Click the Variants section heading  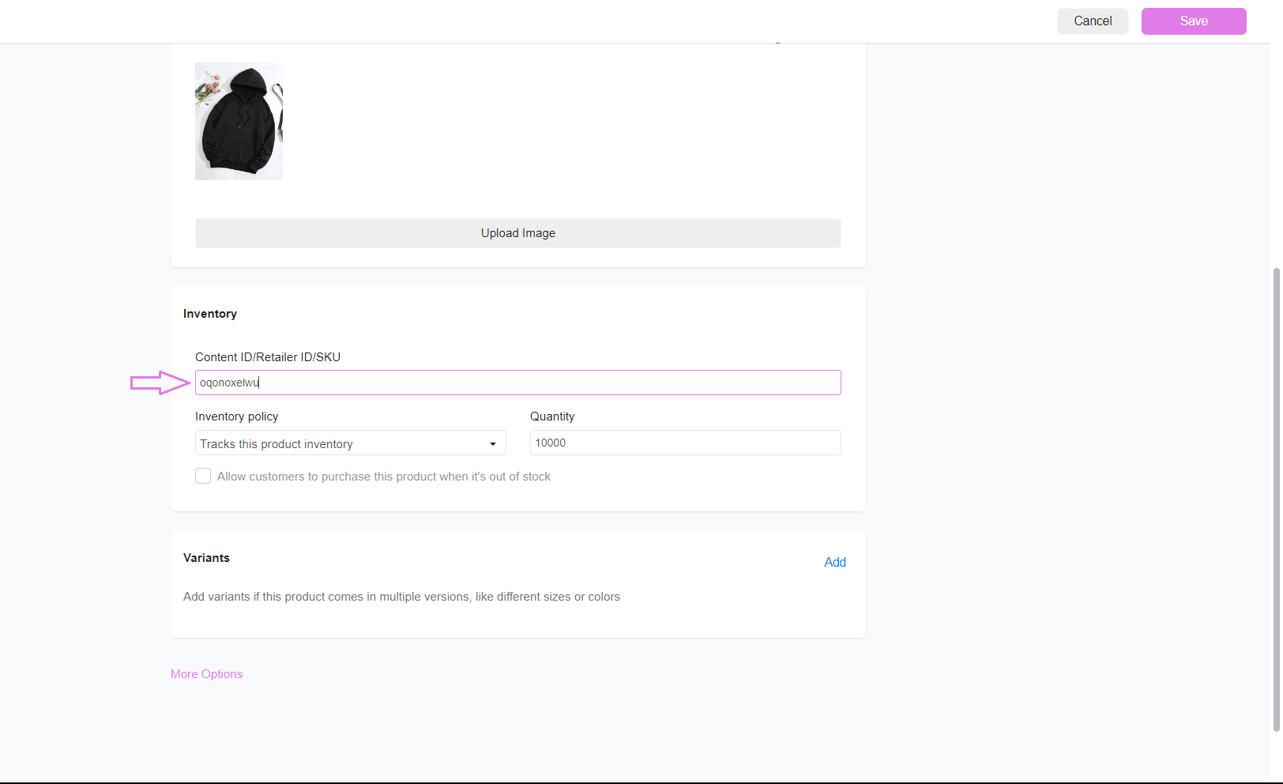(x=206, y=558)
